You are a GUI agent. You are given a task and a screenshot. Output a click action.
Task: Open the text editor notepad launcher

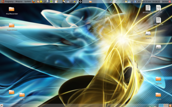point(56,2)
